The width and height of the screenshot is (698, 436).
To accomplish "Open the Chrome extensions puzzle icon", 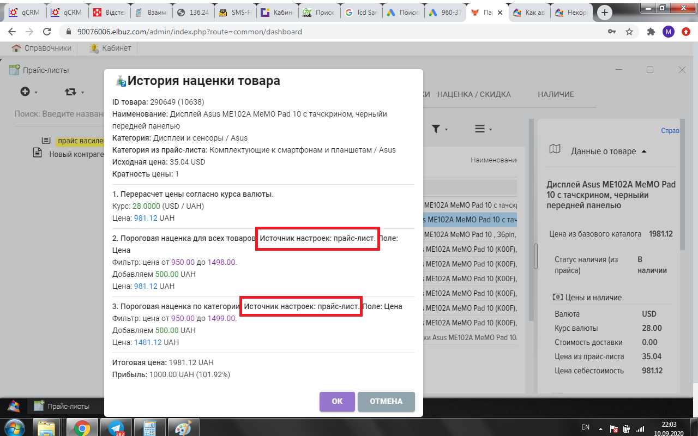I will [651, 32].
